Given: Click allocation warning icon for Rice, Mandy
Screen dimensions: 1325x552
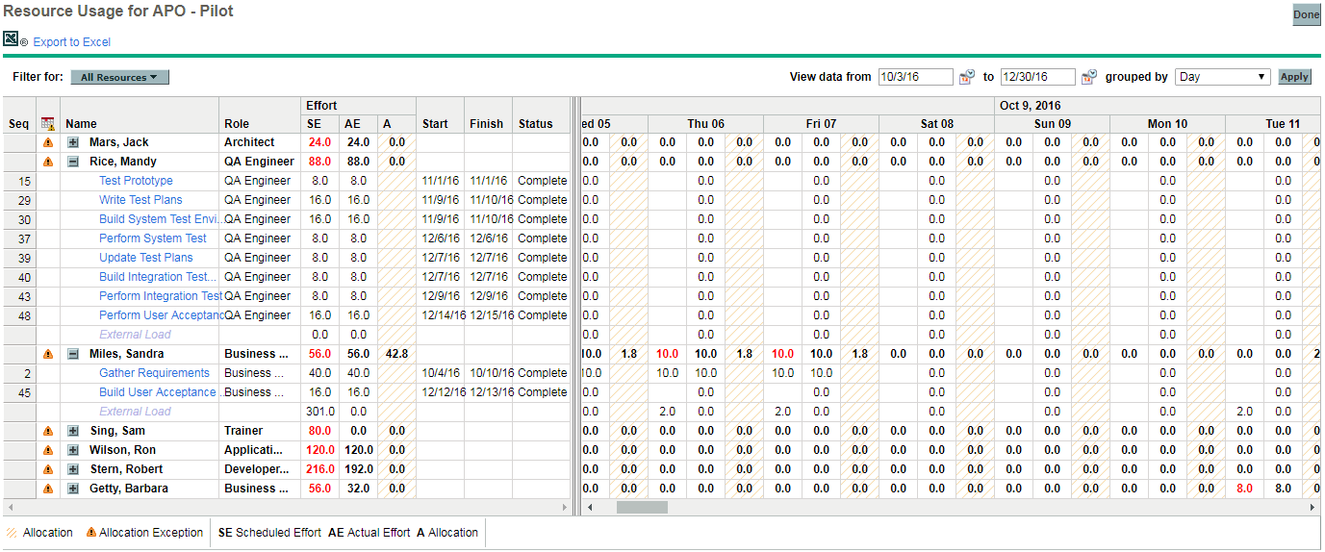Looking at the screenshot, I should [x=48, y=162].
